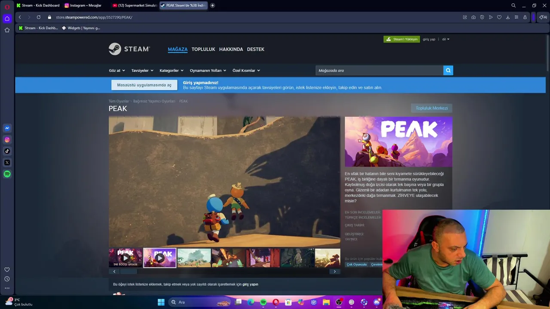This screenshot has height=309, width=550.
Task: Expand the Kategoriler dropdown
Action: point(171,70)
